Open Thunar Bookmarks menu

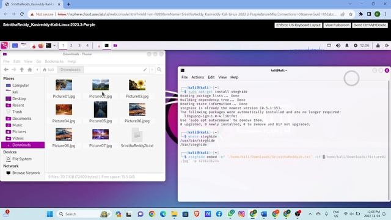(x=54, y=61)
